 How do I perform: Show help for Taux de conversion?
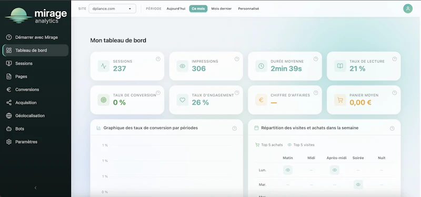[x=158, y=93]
